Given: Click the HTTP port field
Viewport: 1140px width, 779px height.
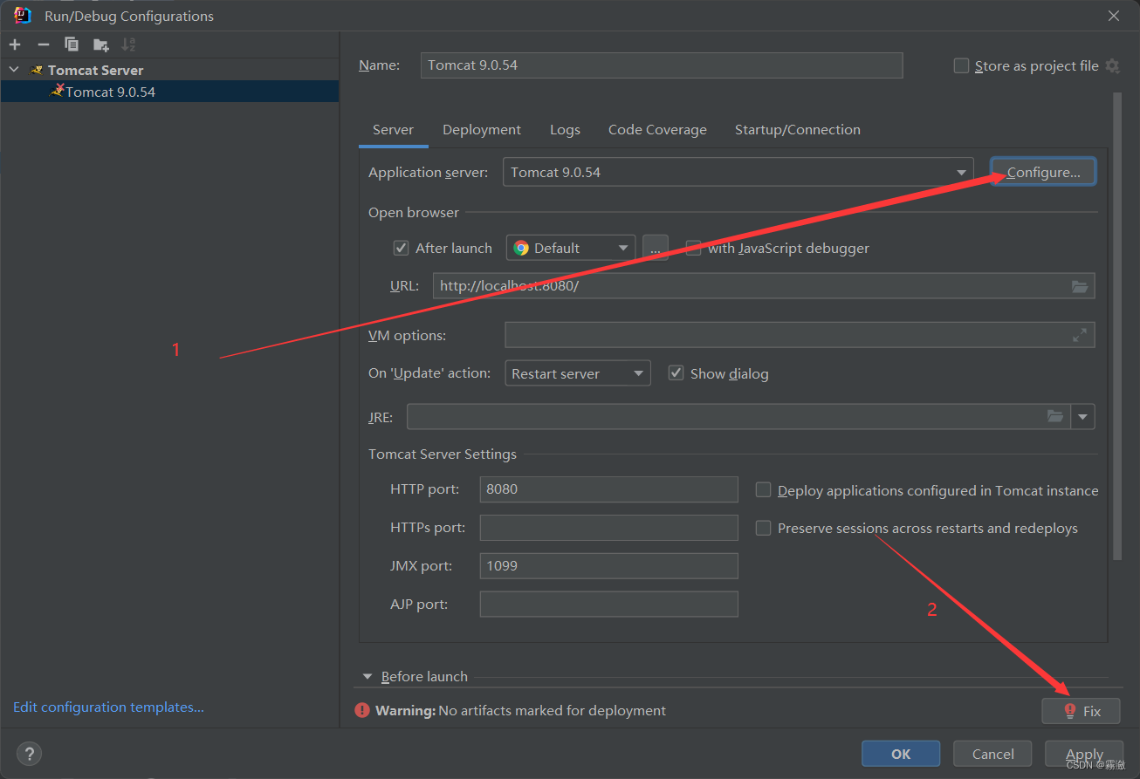Looking at the screenshot, I should point(608,489).
